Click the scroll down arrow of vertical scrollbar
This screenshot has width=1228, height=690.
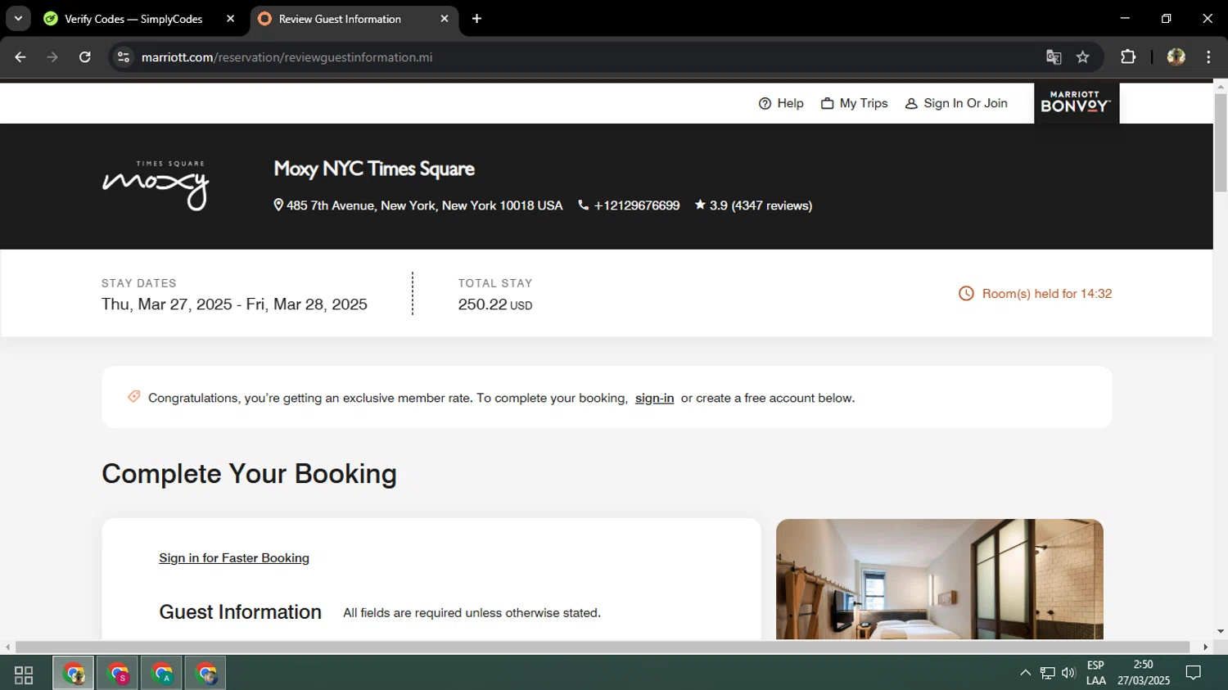pos(1221,631)
